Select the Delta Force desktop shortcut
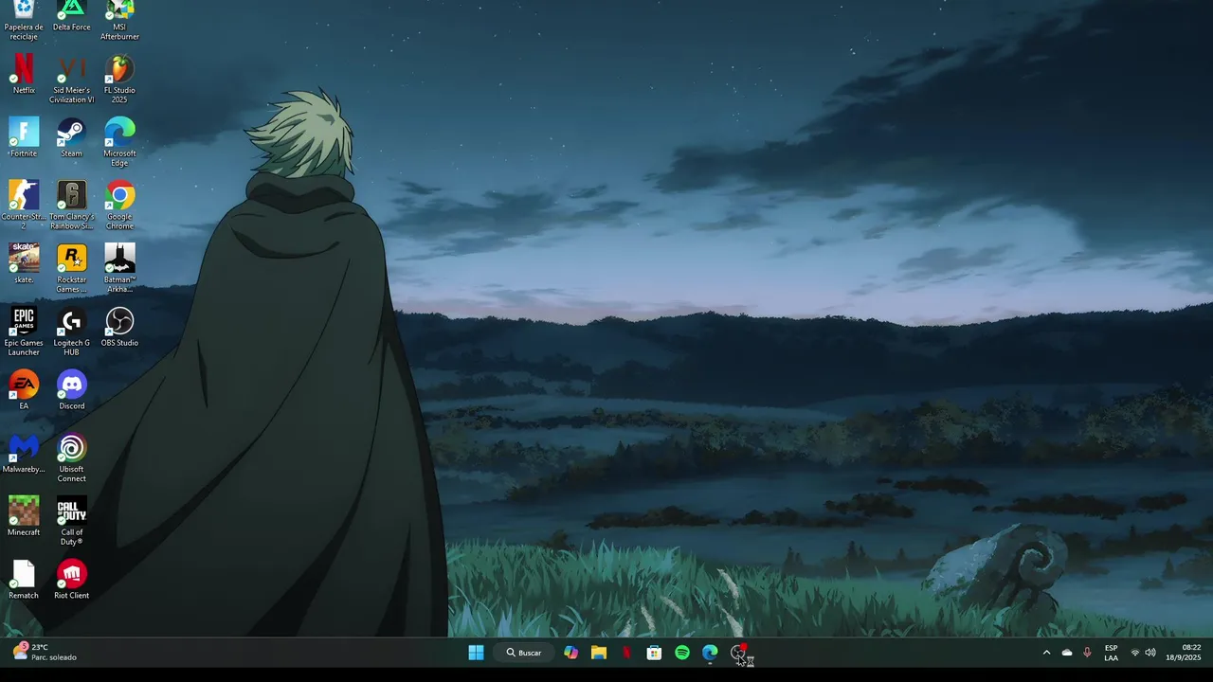This screenshot has height=682, width=1213. pyautogui.click(x=72, y=16)
